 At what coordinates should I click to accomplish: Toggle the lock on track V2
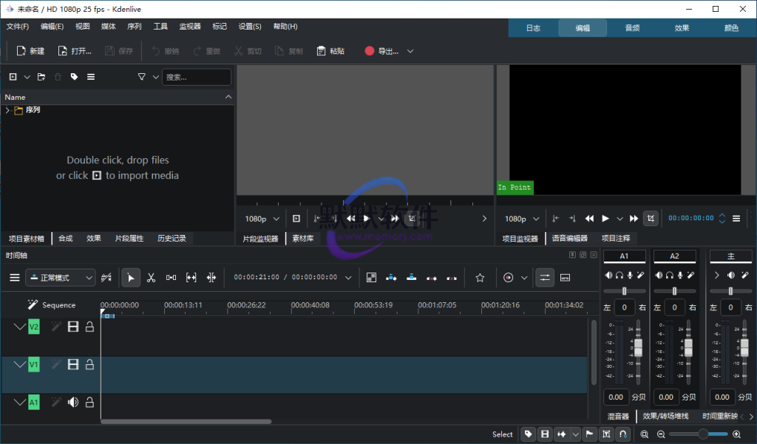tap(89, 327)
